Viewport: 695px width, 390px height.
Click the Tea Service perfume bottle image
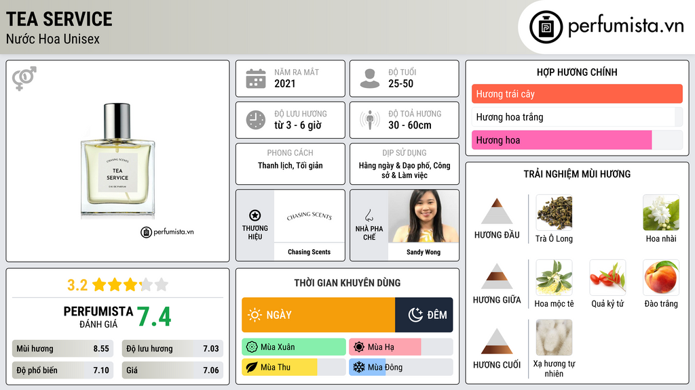click(x=117, y=161)
